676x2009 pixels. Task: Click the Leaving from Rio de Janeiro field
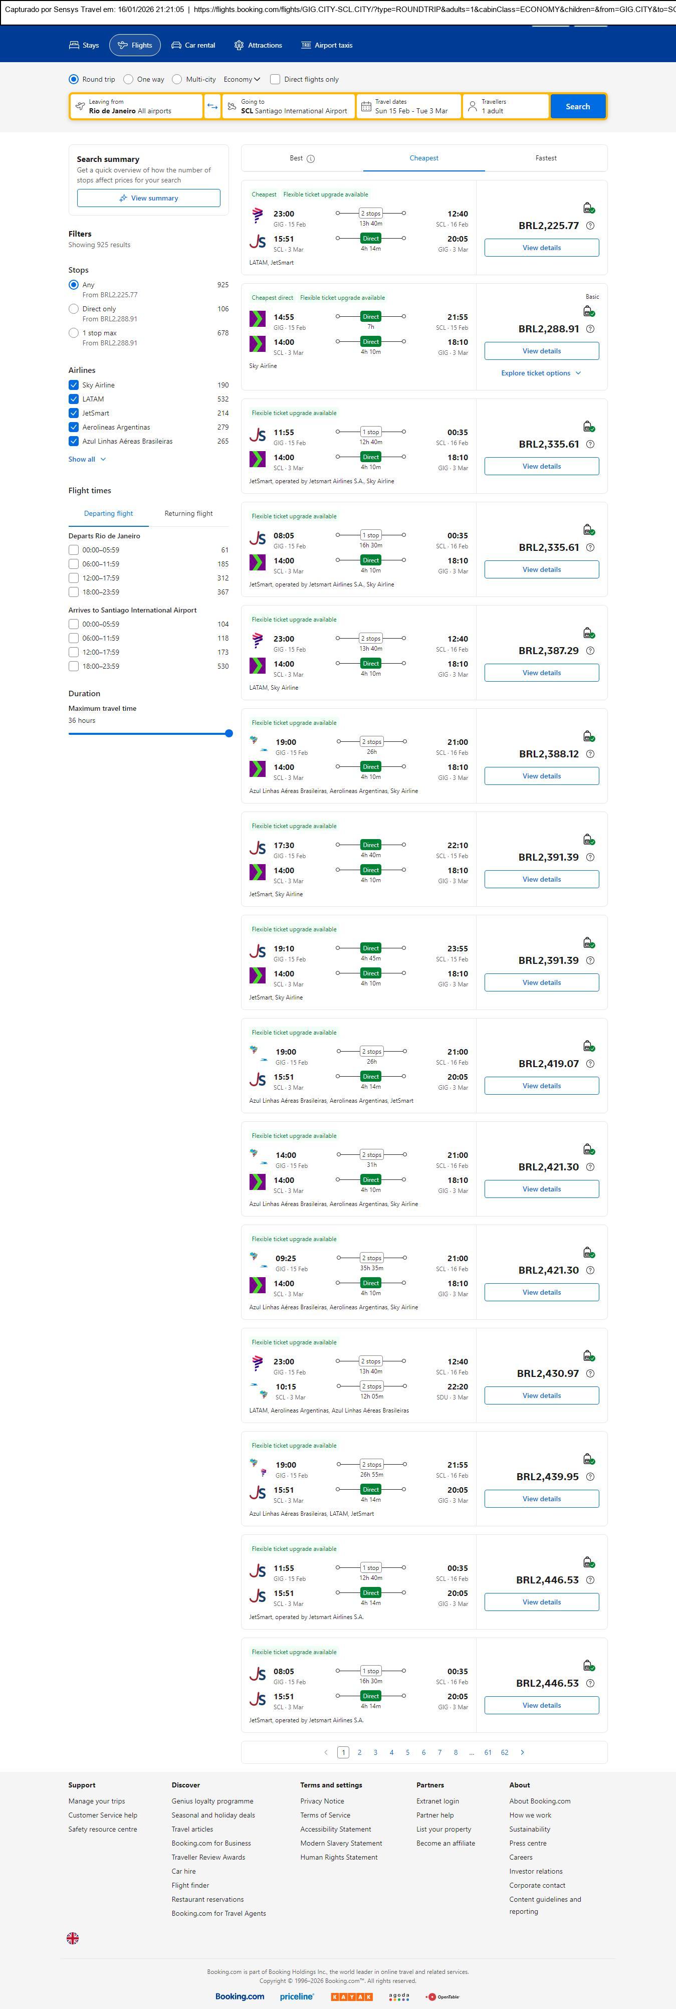click(136, 107)
